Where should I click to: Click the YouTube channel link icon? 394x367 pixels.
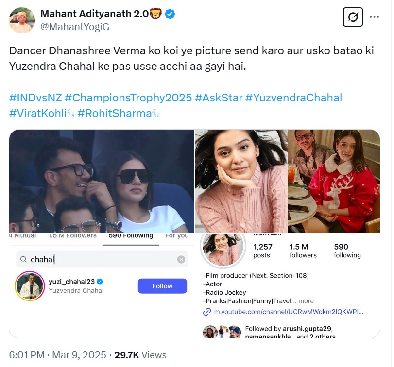pyautogui.click(x=207, y=312)
